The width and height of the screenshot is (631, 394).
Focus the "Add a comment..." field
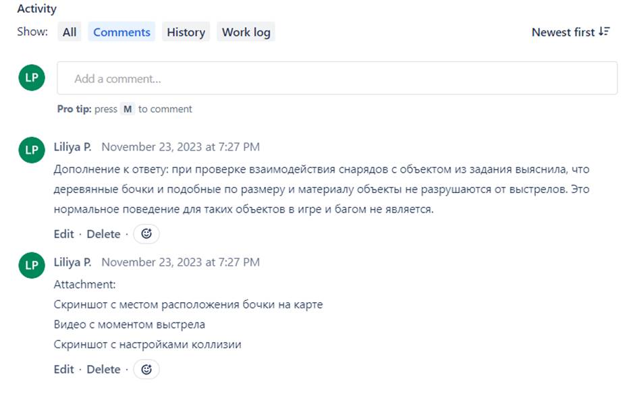pyautogui.click(x=337, y=78)
